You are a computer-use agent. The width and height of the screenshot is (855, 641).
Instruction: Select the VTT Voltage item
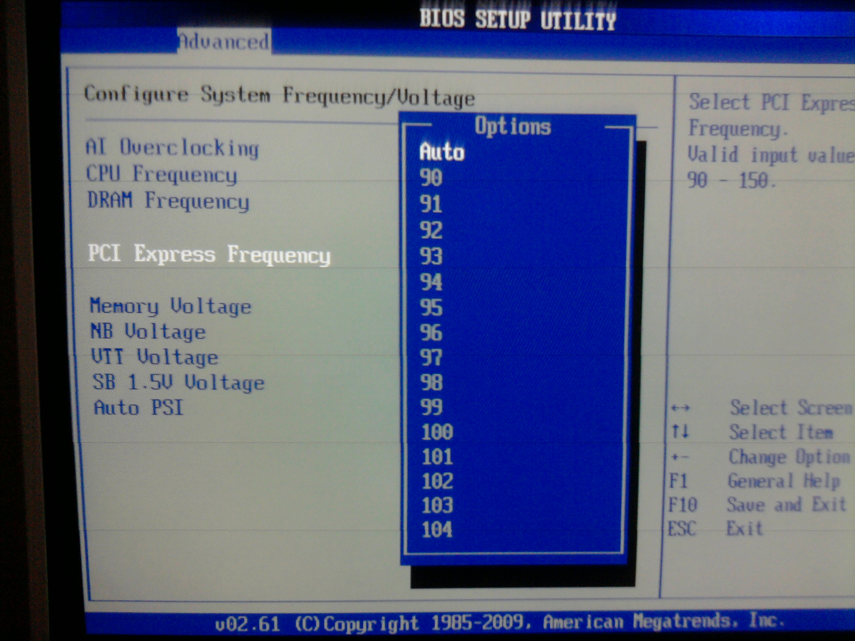[154, 357]
